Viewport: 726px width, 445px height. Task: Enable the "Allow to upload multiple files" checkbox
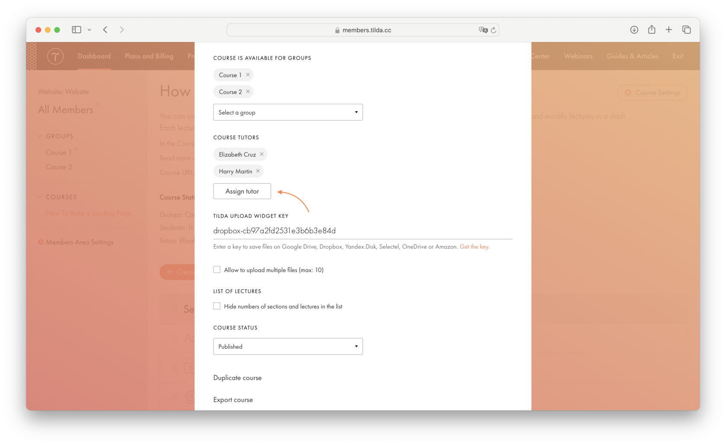[x=217, y=269]
